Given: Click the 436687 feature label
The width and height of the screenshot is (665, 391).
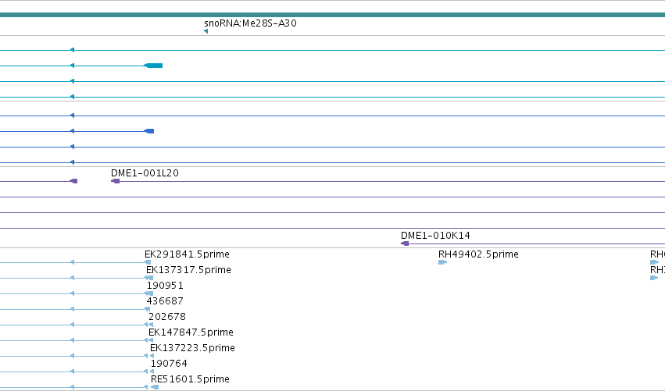Looking at the screenshot, I should tap(165, 301).
